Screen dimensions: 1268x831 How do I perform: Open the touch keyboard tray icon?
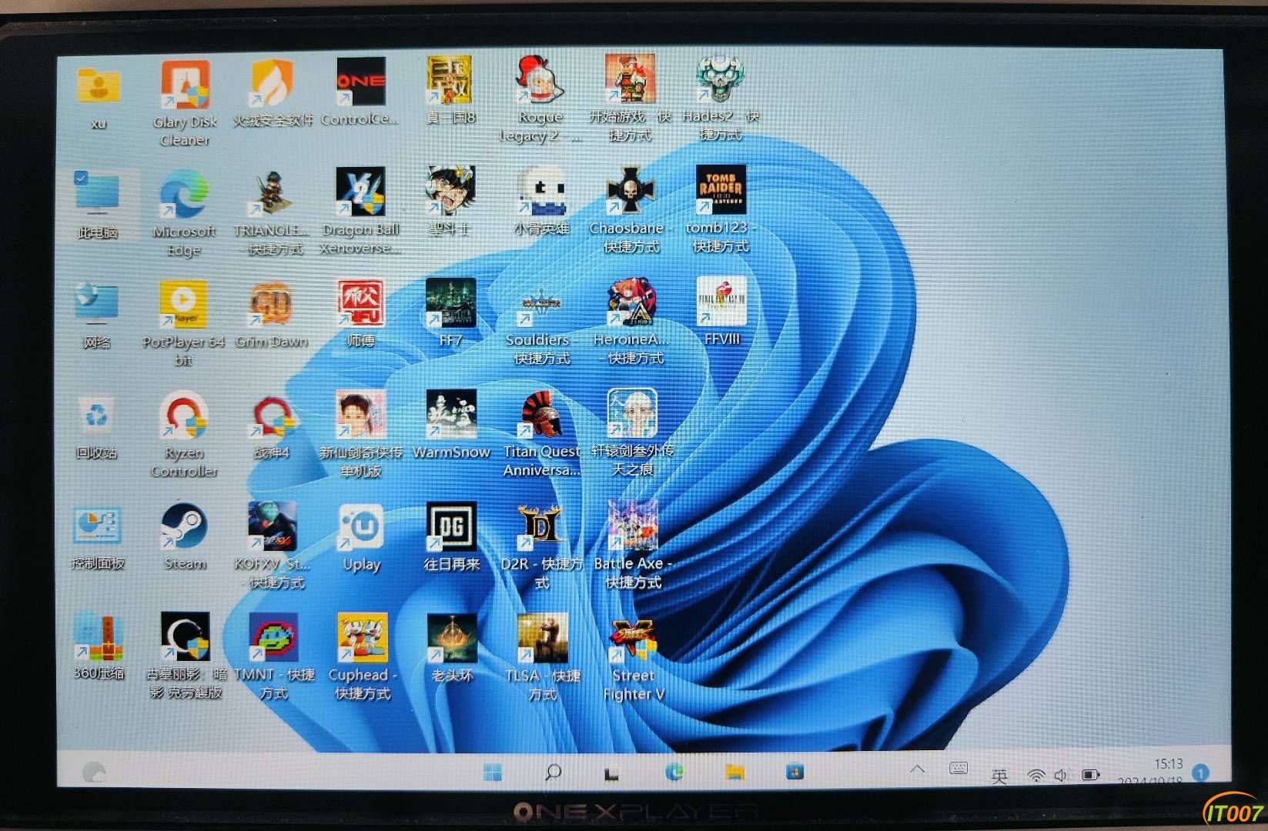pyautogui.click(x=959, y=769)
